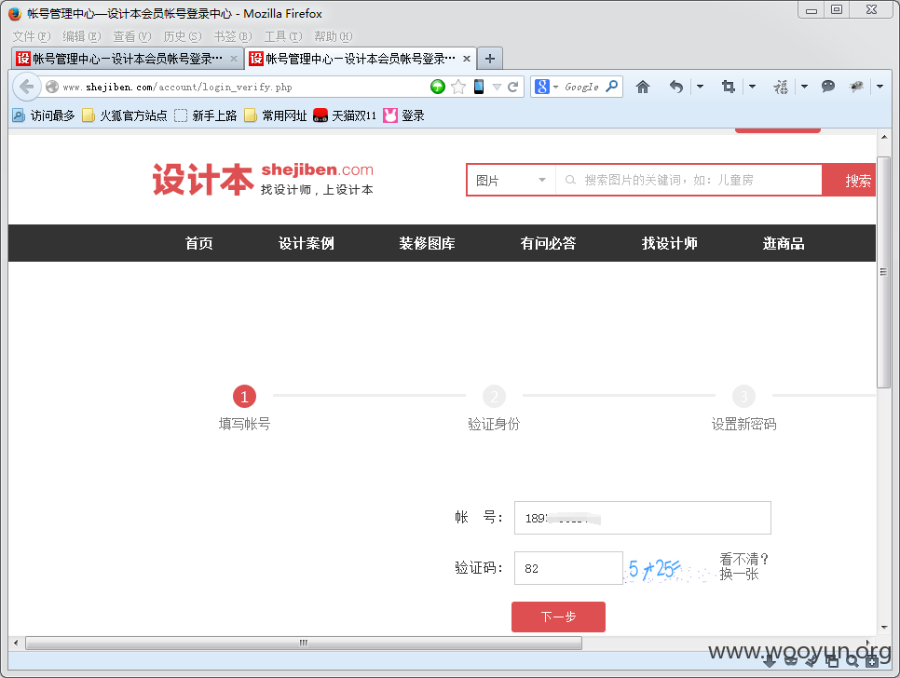Go to 首页 in navigation bar
Image resolution: width=900 pixels, height=678 pixels.
[199, 243]
